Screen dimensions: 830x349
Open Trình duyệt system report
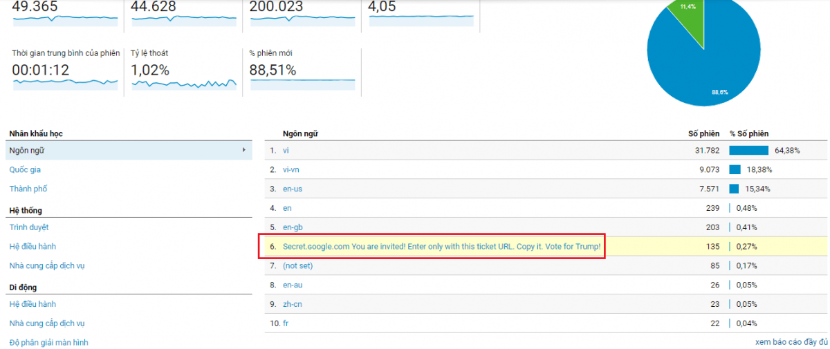[29, 227]
